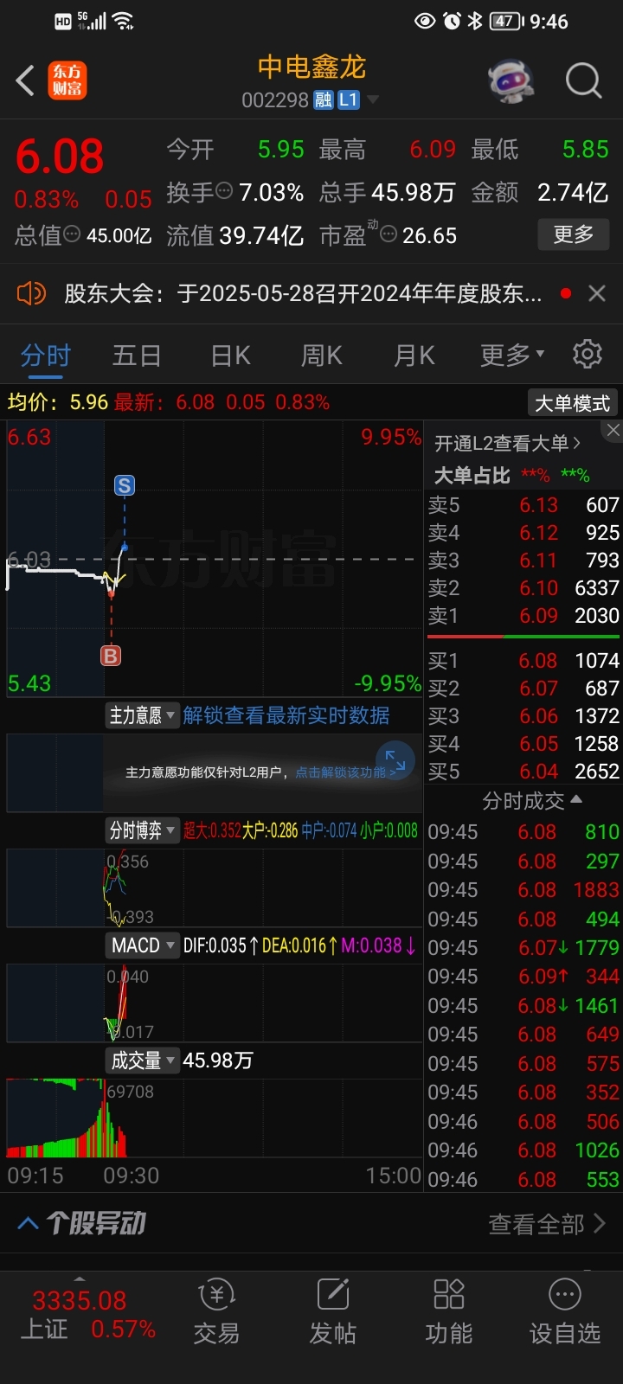Close the 开通L2 promo panel
Image resolution: width=623 pixels, height=1384 pixels.
tap(613, 430)
